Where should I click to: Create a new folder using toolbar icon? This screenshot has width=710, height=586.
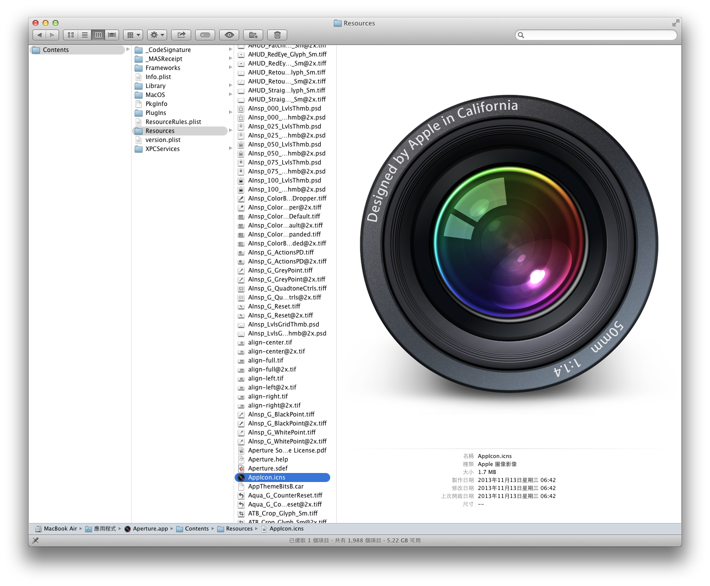[x=253, y=35]
